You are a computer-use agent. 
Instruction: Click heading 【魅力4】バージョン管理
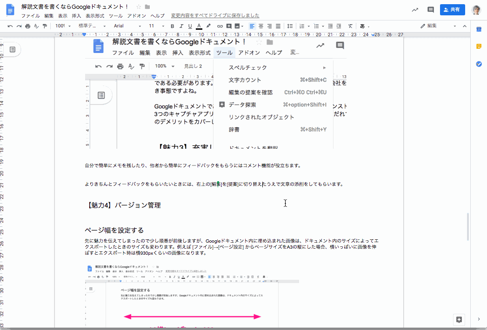click(123, 205)
